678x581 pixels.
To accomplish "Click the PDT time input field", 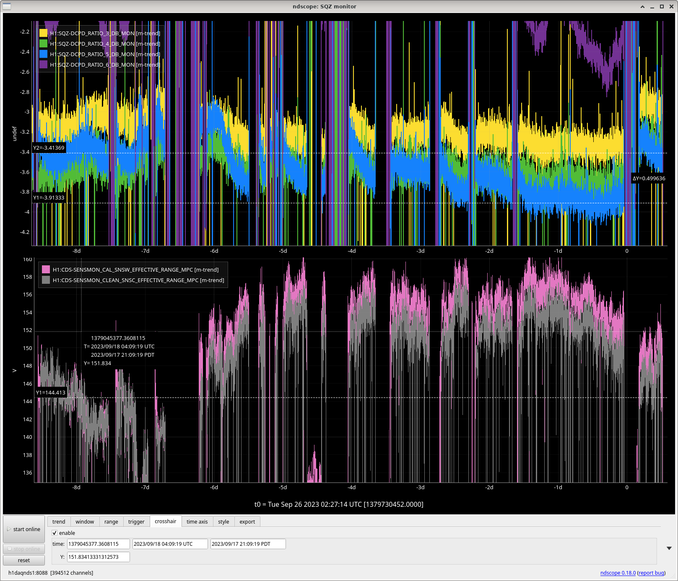I will 248,544.
